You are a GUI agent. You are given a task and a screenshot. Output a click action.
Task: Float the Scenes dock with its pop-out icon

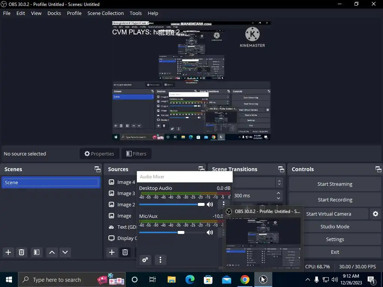pyautogui.click(x=98, y=169)
